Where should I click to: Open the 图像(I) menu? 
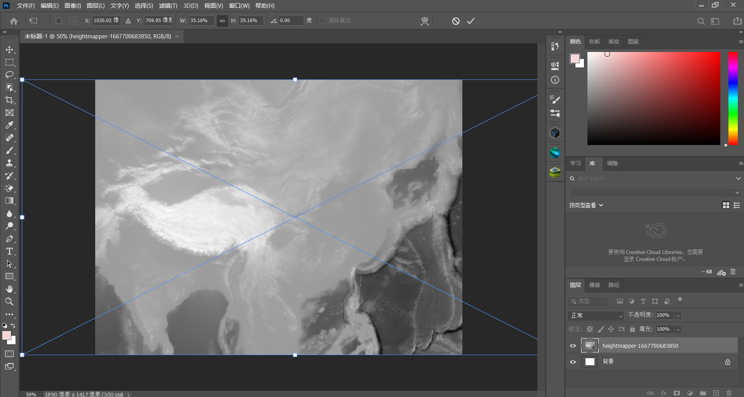(x=73, y=5)
